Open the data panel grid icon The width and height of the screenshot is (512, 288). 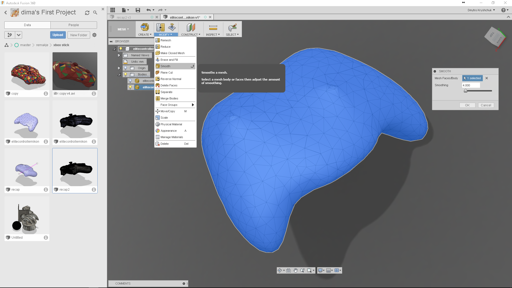(113, 10)
